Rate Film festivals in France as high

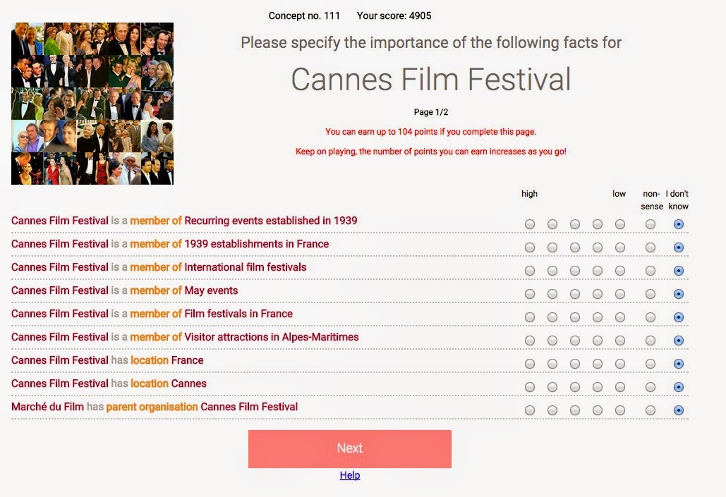point(530,317)
